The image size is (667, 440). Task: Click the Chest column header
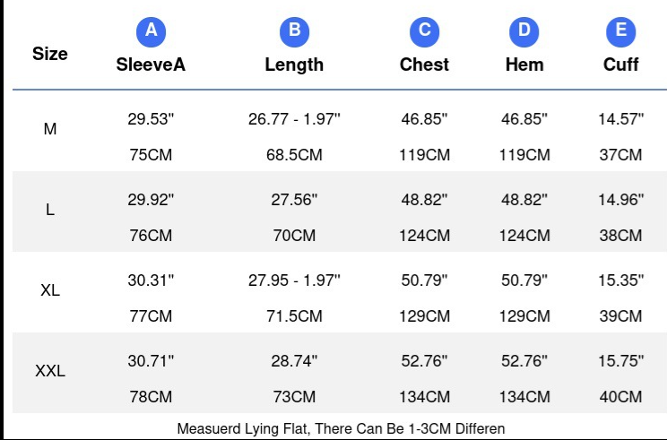point(425,65)
